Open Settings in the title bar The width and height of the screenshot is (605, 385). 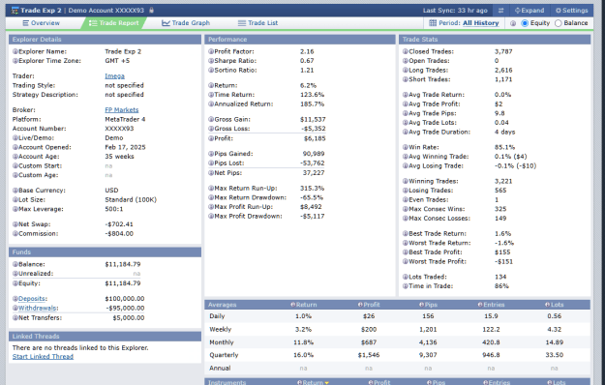click(x=571, y=11)
